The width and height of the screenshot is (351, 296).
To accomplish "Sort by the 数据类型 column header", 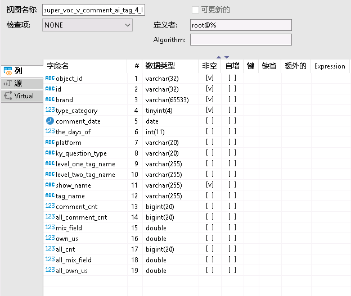I will tap(160, 66).
